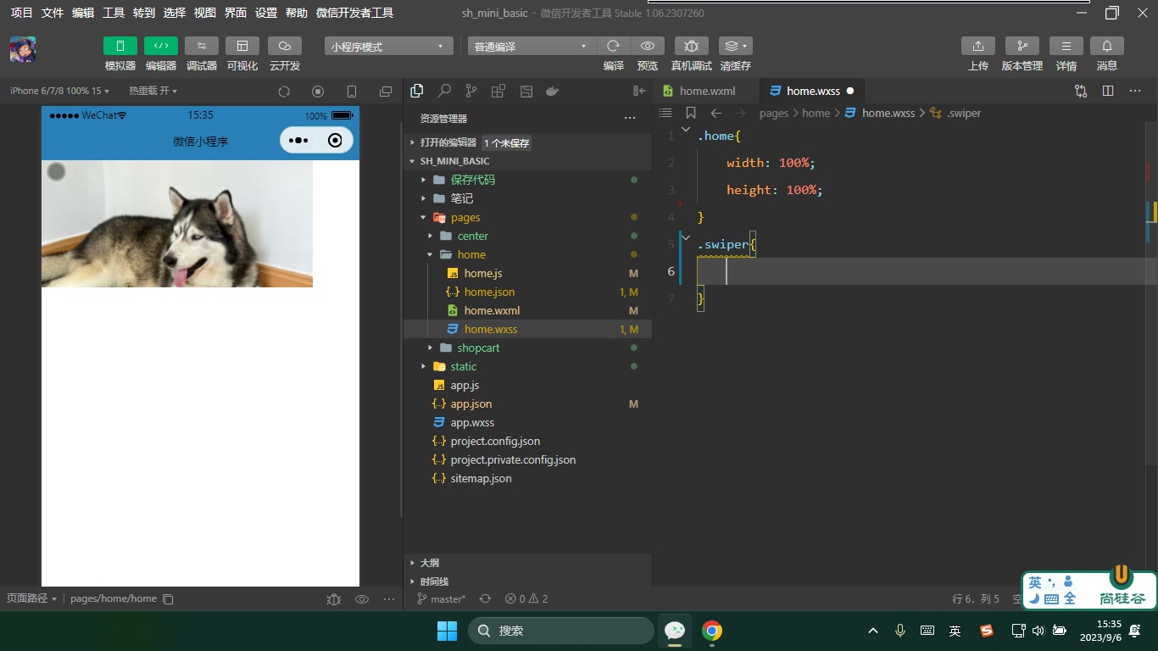Viewport: 1158px width, 651px height.
Task: Click the husky image in simulator
Action: pos(177,224)
